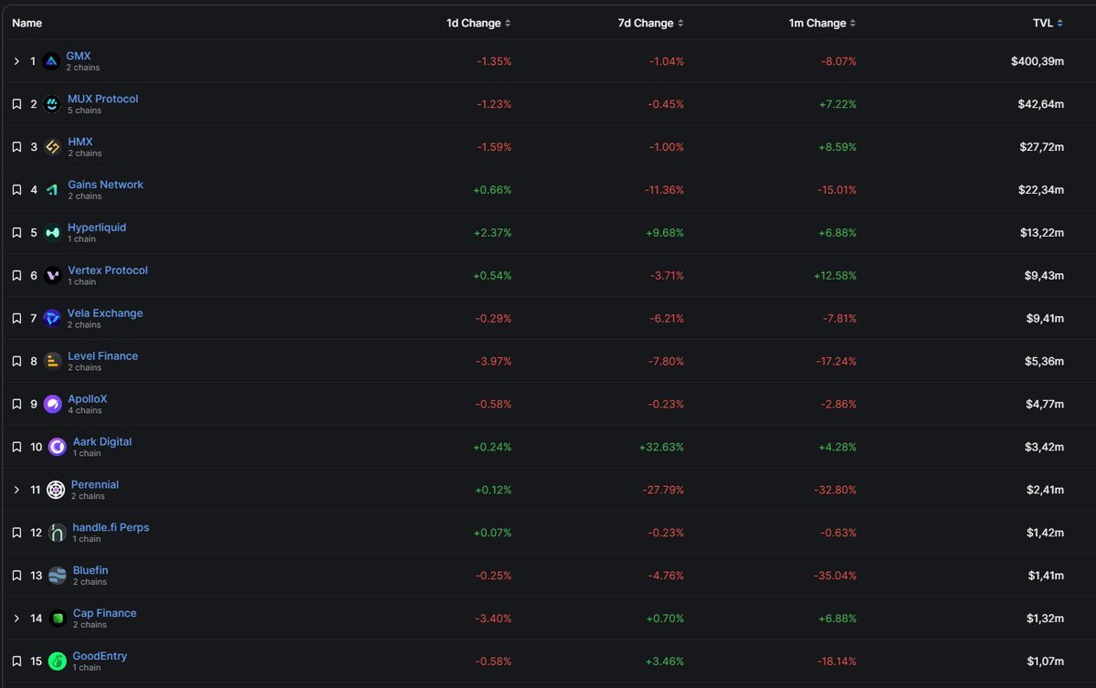Open the Bluefin link
Viewport: 1096px width, 688px height.
point(90,570)
